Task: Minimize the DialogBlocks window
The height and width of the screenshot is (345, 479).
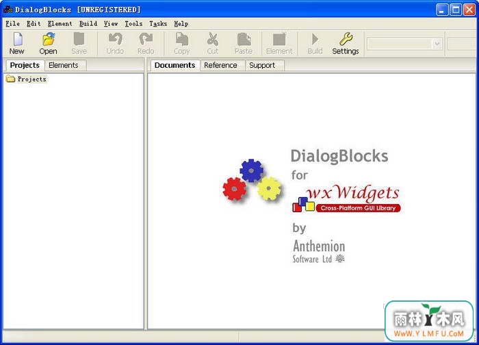Action: click(x=441, y=10)
